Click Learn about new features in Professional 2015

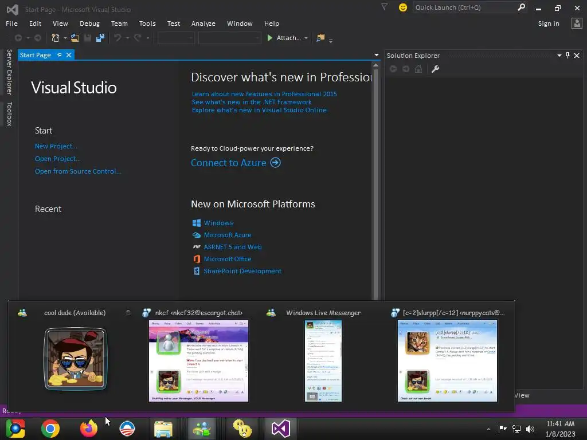(264, 94)
